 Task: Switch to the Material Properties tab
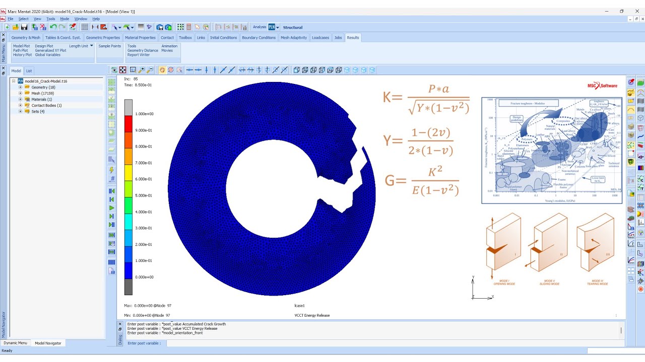(140, 38)
